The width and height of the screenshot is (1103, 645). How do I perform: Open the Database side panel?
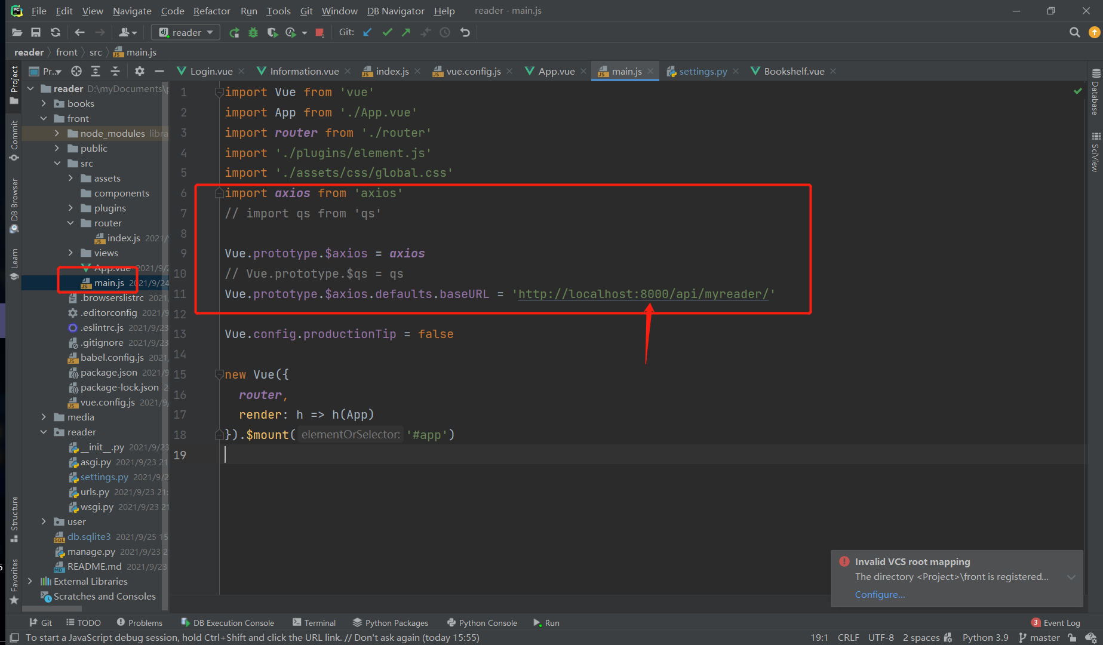point(1095,92)
